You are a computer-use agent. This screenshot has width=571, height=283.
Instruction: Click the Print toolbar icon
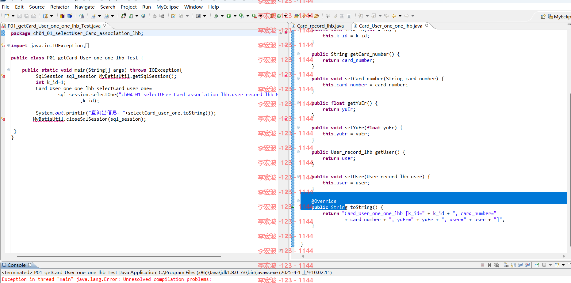tap(34, 16)
